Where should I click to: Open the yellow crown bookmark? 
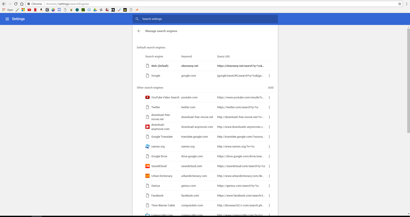point(125,10)
